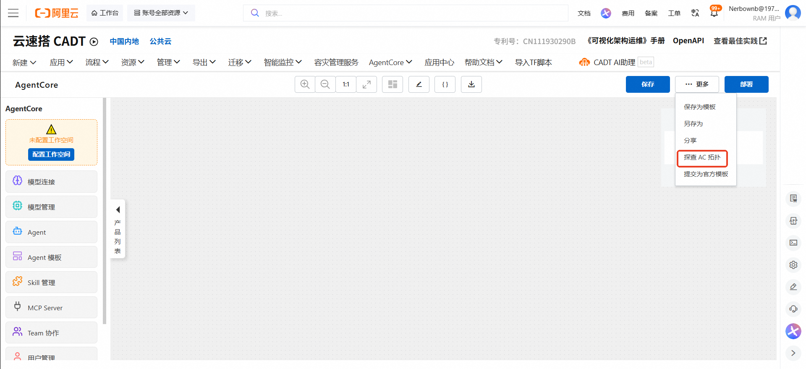
Task: Click the user avatar icon
Action: click(x=793, y=13)
